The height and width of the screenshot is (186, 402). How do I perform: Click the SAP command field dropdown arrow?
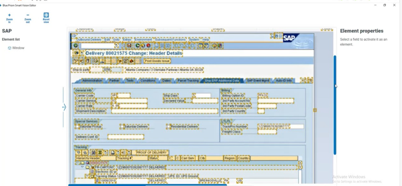point(117,45)
